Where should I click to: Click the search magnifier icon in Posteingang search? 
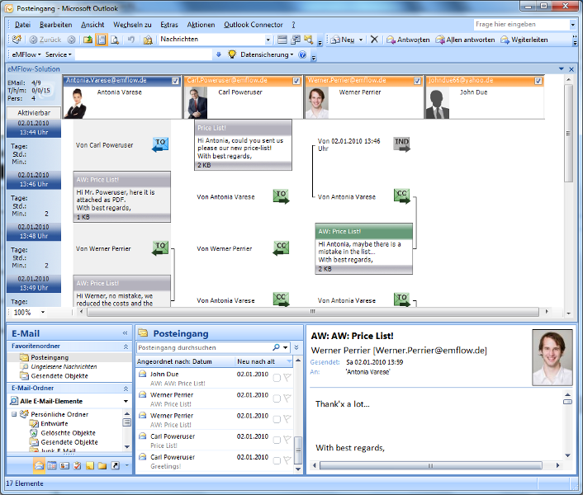(276, 347)
